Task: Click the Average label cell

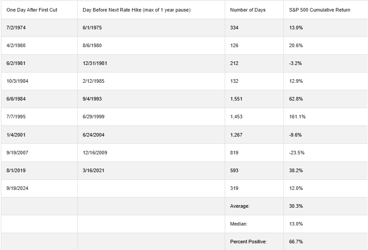Action: 254,206
